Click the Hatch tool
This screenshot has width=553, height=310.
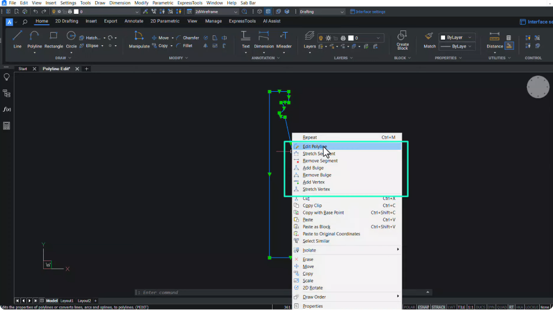point(90,38)
